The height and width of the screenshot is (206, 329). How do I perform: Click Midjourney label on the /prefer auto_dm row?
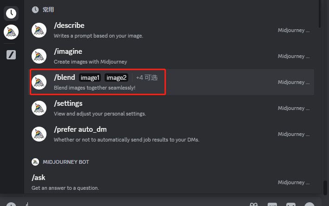[294, 134]
